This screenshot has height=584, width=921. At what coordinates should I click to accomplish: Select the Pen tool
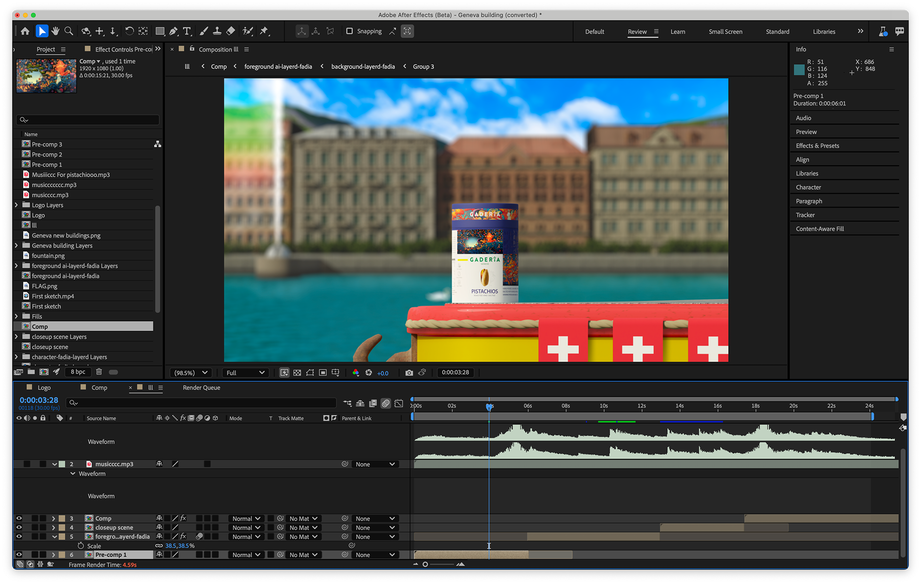click(174, 31)
